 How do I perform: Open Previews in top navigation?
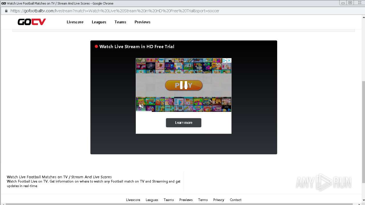click(143, 22)
